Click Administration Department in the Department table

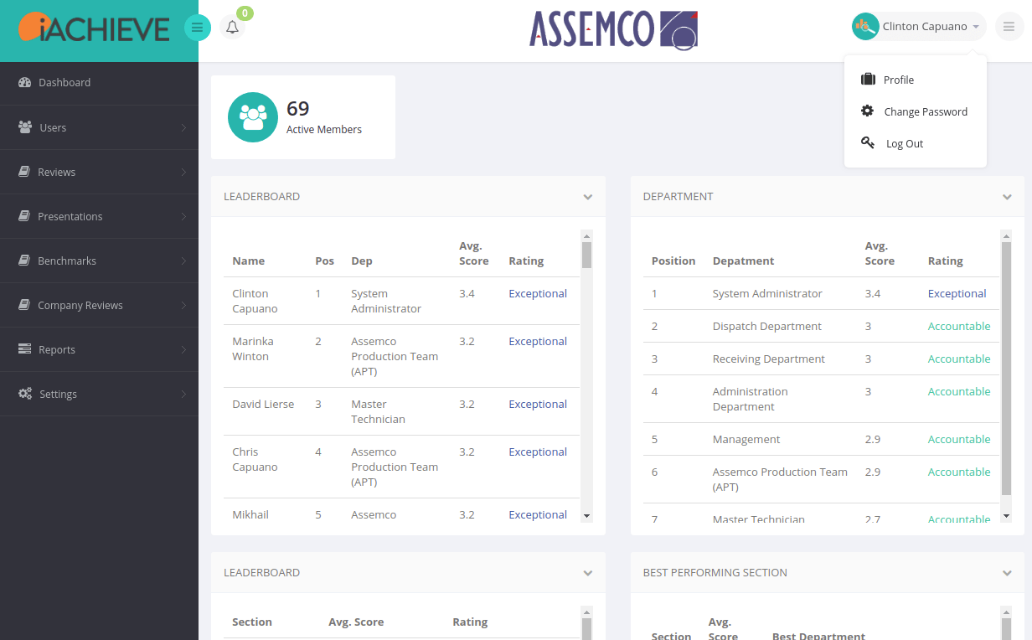point(751,399)
